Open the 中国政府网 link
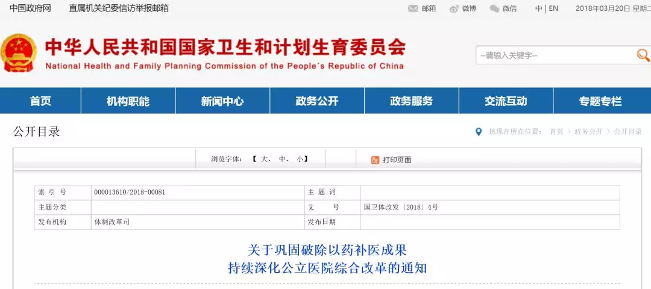The width and height of the screenshot is (651, 289). click(30, 8)
